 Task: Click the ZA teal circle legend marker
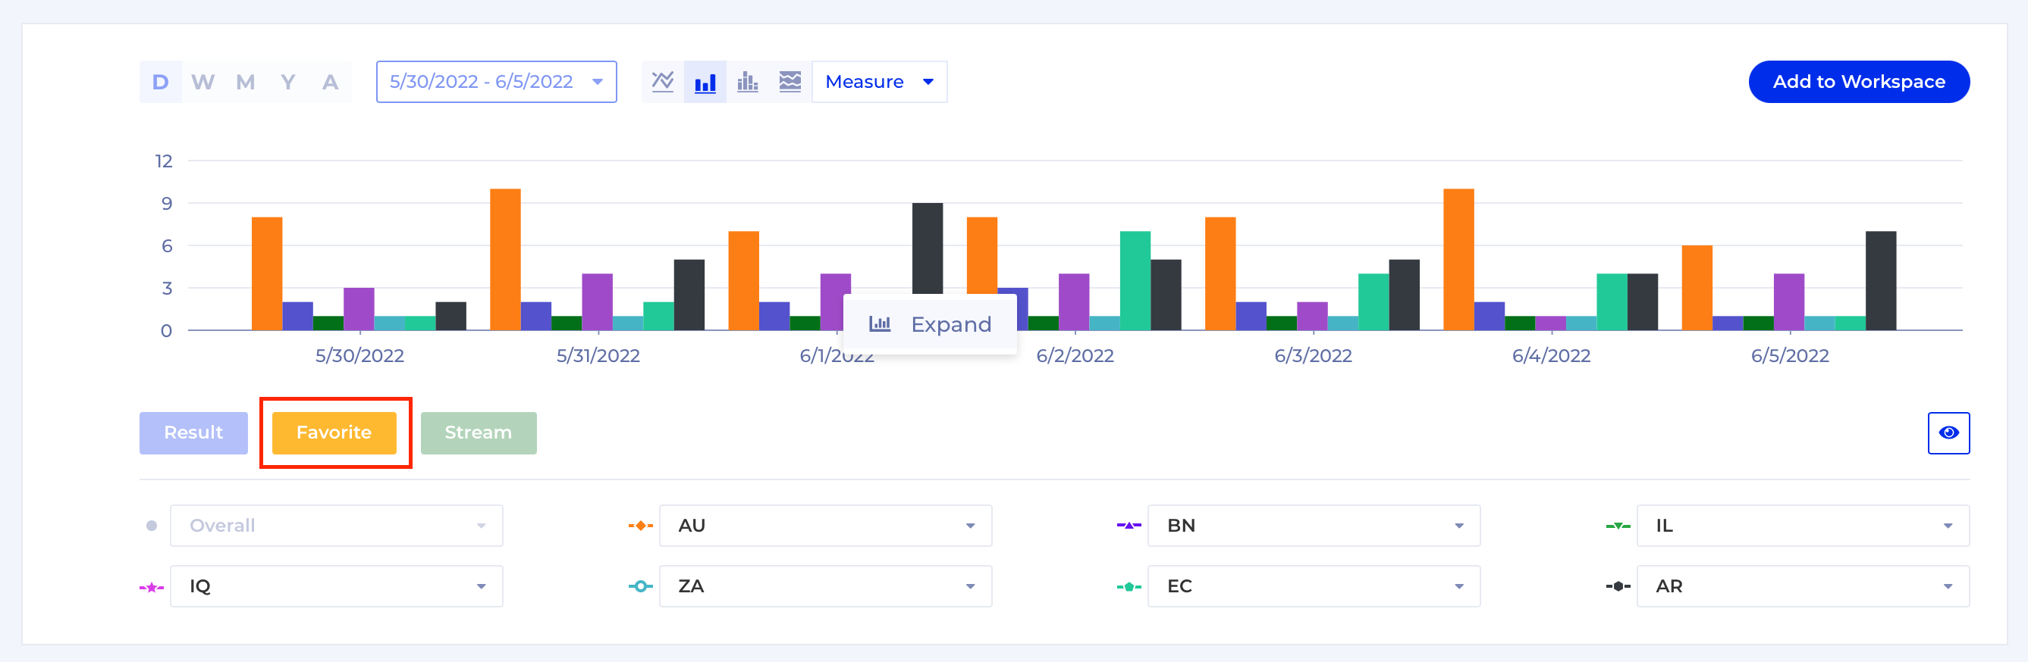pos(641,586)
